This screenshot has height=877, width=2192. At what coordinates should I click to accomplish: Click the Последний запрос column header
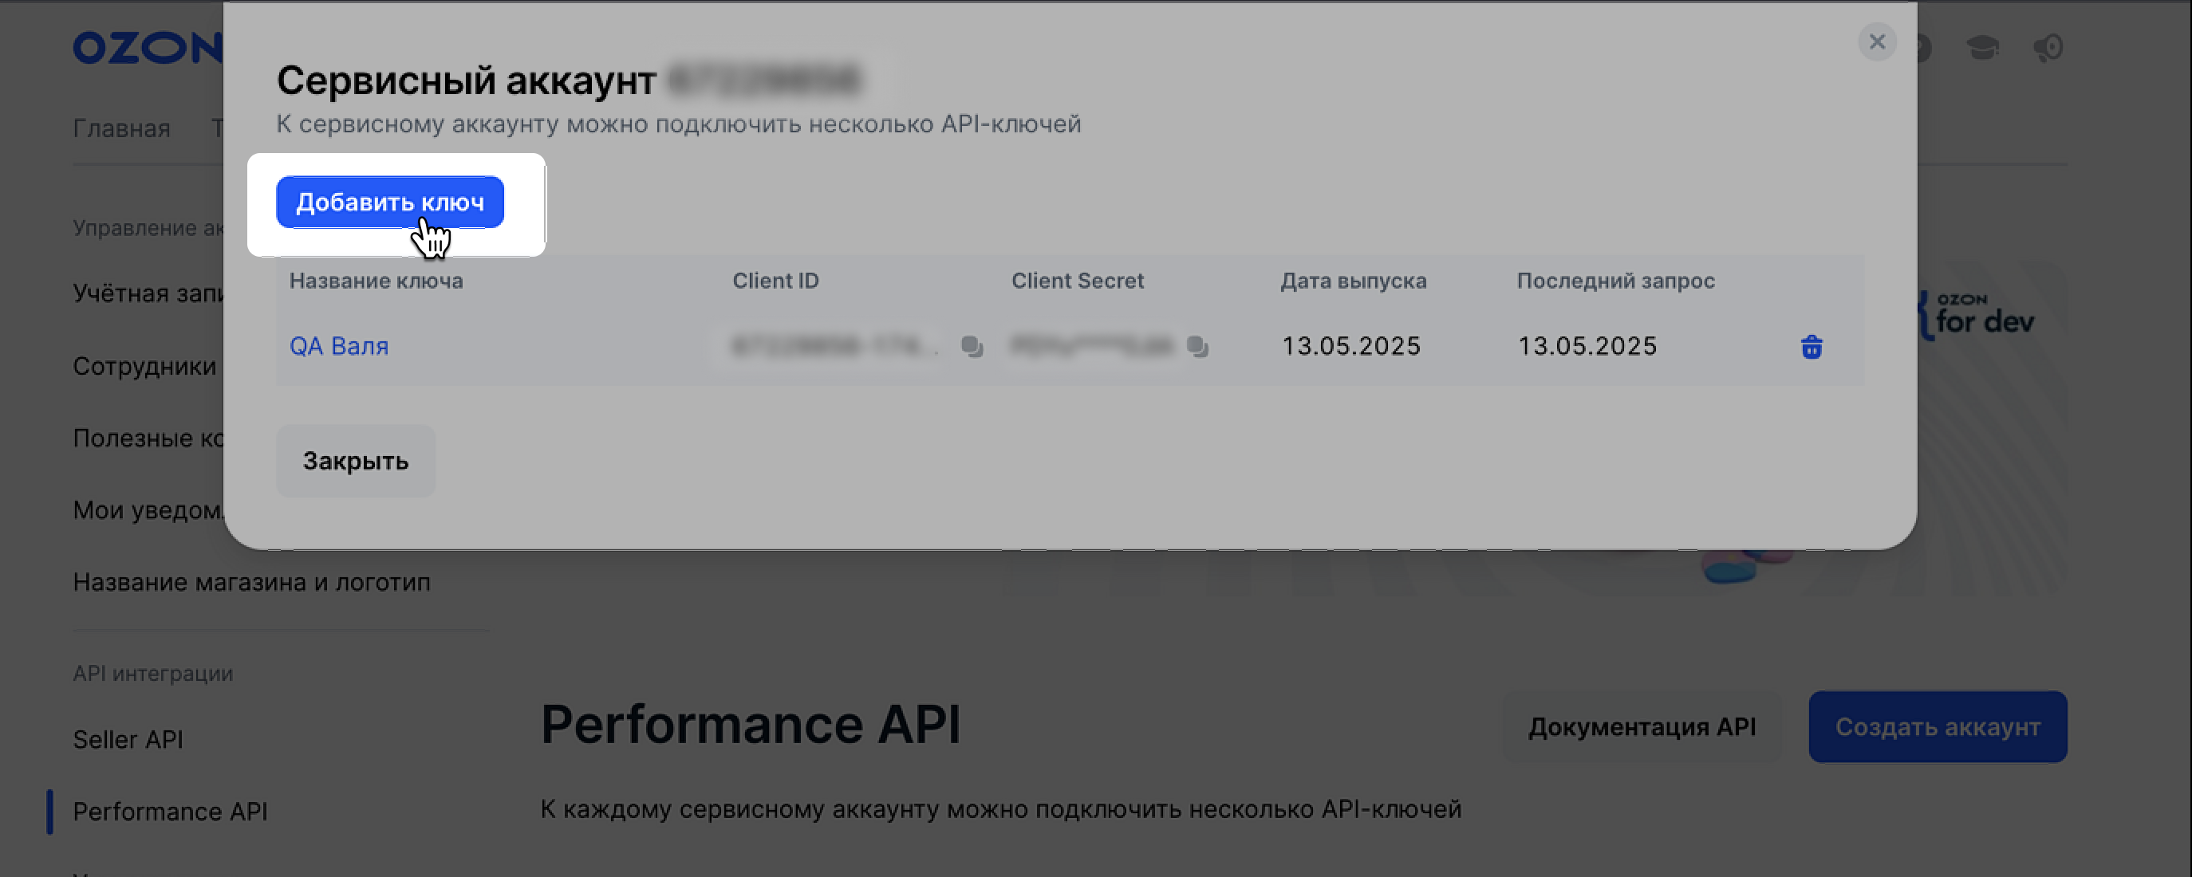[x=1615, y=281]
